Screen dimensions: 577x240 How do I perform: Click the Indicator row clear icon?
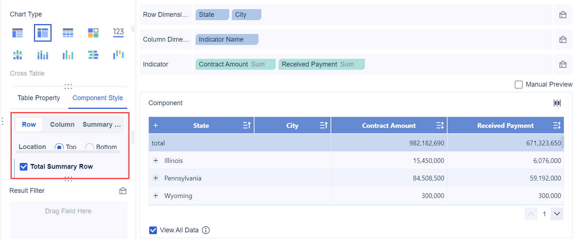coord(563,64)
